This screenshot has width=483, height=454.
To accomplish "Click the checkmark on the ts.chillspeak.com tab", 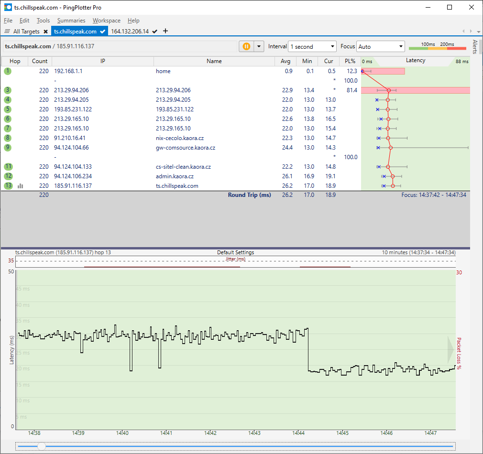I will [103, 32].
